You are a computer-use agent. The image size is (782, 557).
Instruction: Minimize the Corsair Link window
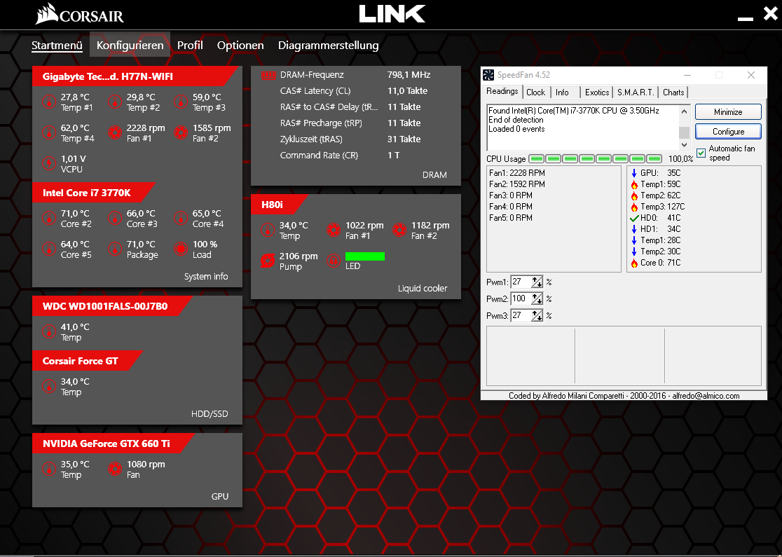(x=745, y=18)
